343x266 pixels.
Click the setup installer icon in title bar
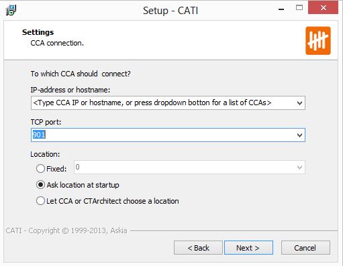pos(11,10)
